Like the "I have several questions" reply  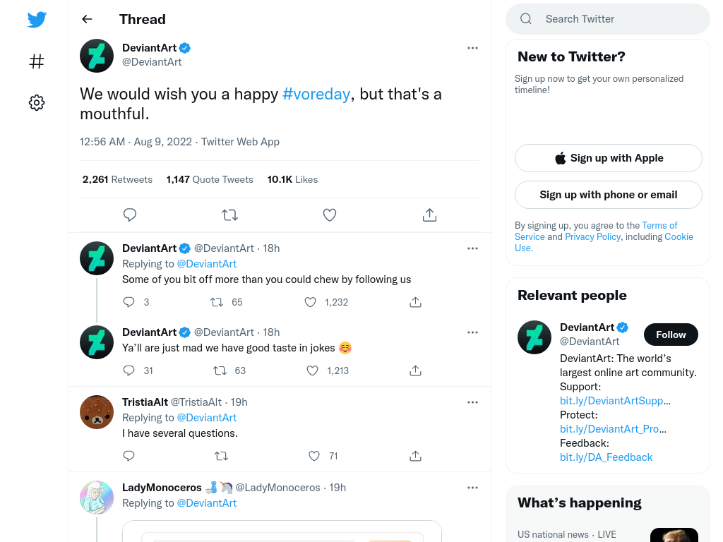tap(314, 456)
